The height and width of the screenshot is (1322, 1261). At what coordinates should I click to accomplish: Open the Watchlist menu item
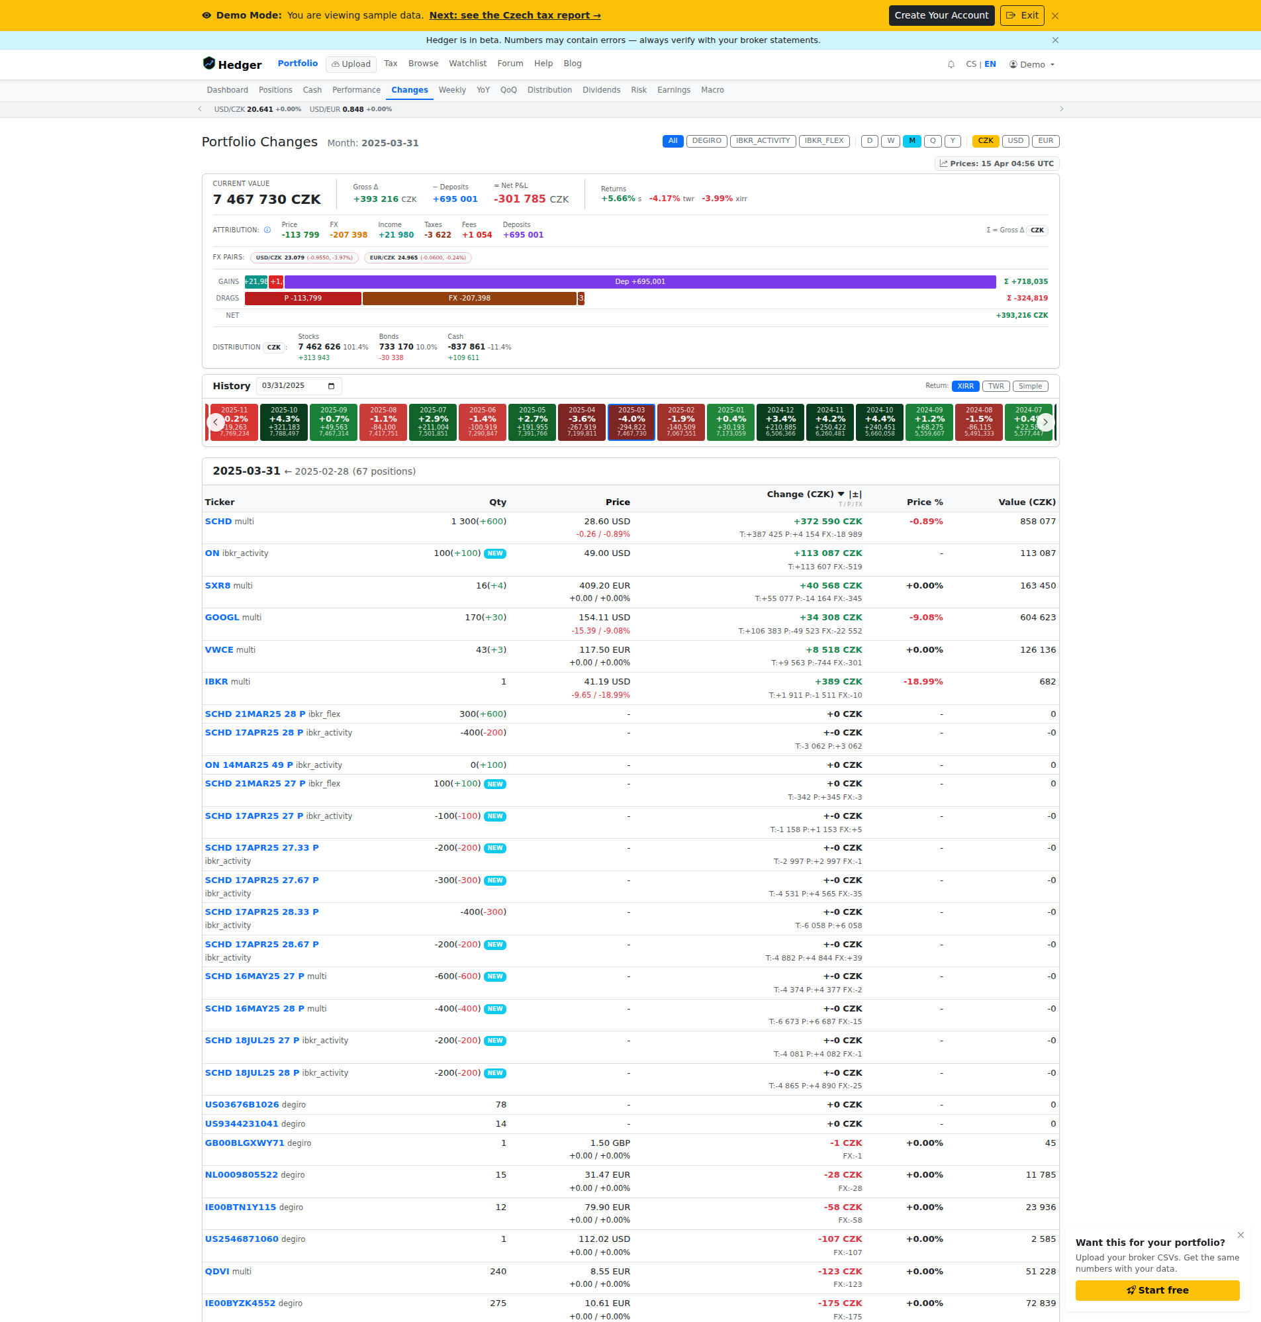pyautogui.click(x=468, y=64)
